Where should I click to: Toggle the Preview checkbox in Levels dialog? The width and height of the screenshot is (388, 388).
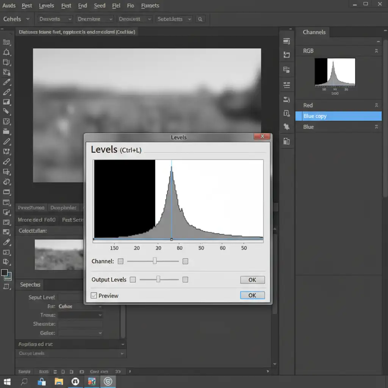pyautogui.click(x=94, y=296)
